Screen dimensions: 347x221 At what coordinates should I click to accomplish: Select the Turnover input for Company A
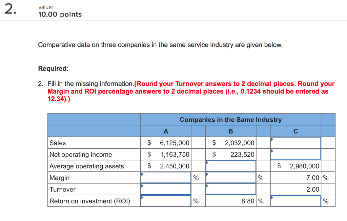coord(166,189)
